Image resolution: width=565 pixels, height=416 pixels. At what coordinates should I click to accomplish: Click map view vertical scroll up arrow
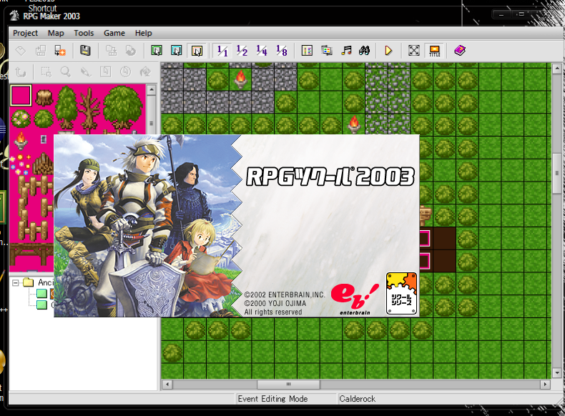point(556,68)
